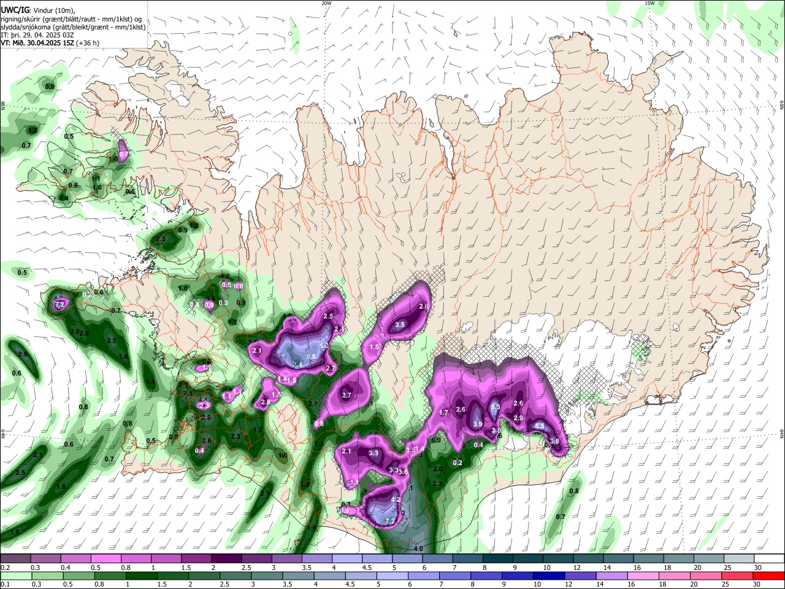This screenshot has width=785, height=589.
Task: Click the '0.1' label starting the lower scale
Action: pos(5,584)
